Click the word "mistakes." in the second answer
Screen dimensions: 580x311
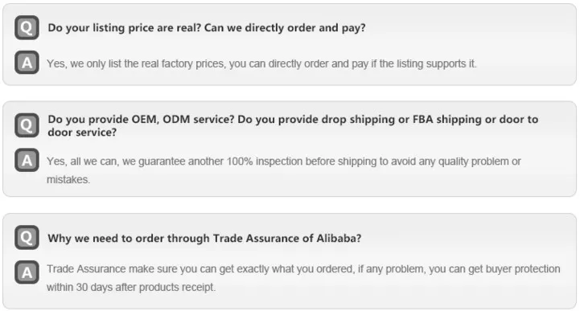(x=68, y=179)
